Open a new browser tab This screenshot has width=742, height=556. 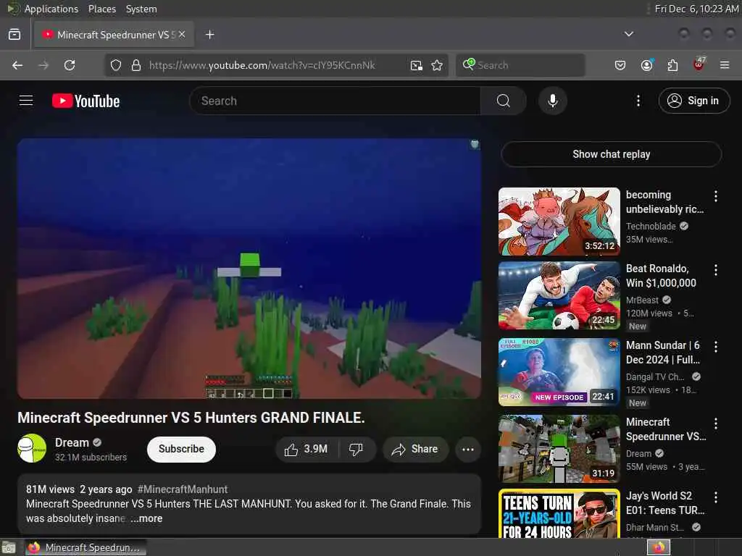[x=209, y=35]
